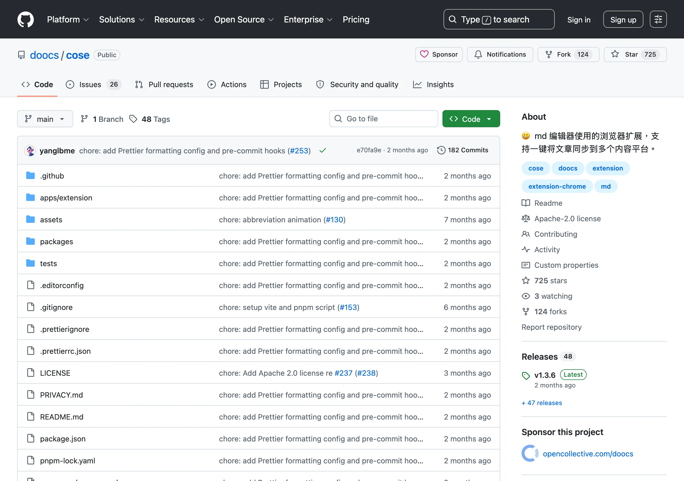Click the packages folder icon

tap(30, 241)
